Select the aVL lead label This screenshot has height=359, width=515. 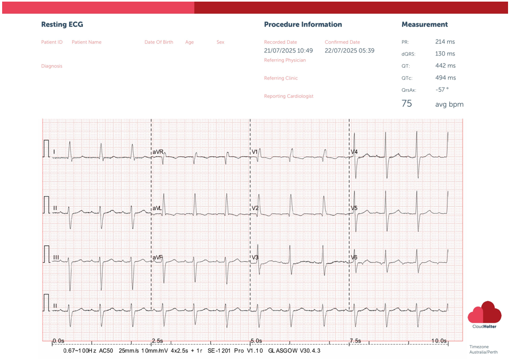157,208
